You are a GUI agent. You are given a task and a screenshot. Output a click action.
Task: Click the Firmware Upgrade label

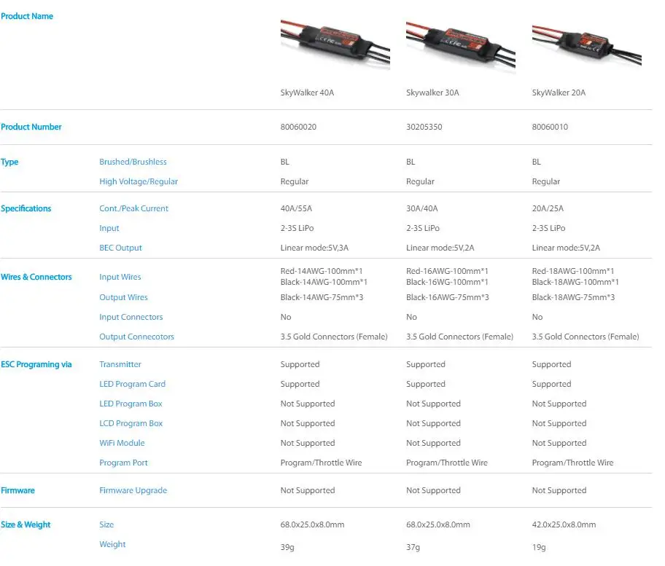[133, 490]
